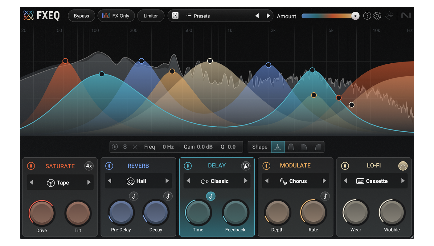Click the Limiter button
The image size is (434, 246).
pyautogui.click(x=151, y=16)
